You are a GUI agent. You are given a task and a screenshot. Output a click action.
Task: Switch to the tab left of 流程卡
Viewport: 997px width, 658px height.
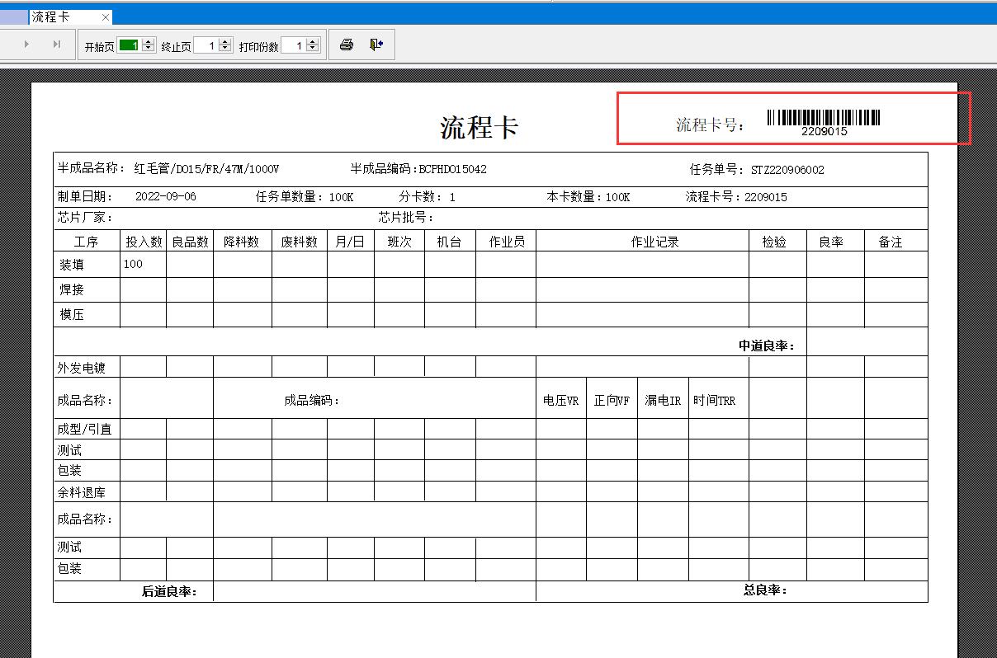(13, 17)
